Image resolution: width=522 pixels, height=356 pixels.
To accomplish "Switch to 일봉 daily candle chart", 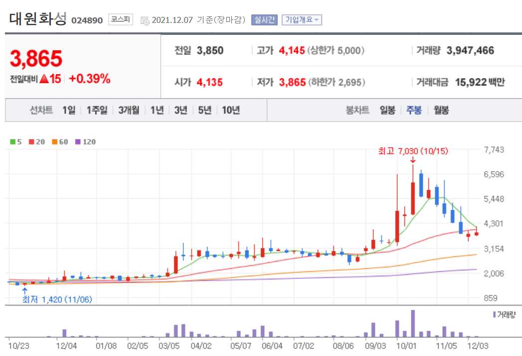I will [x=387, y=110].
